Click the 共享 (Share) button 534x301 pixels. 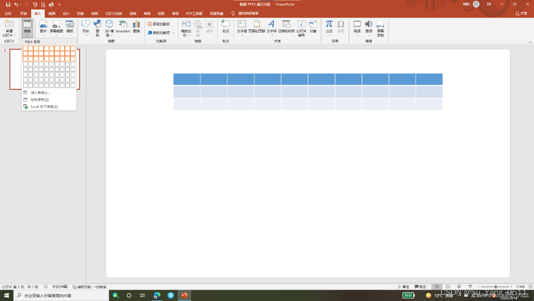click(x=521, y=13)
